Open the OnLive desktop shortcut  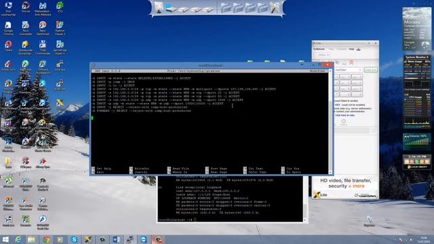(26, 7)
